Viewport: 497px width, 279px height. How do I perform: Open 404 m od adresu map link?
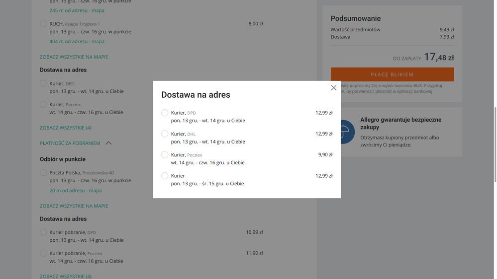tap(77, 41)
